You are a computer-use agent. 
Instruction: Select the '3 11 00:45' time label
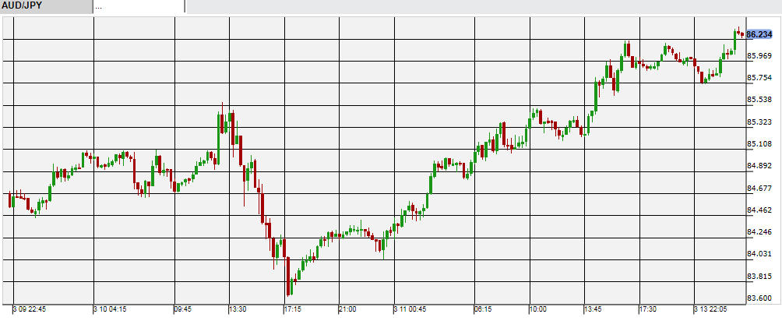[x=410, y=309]
